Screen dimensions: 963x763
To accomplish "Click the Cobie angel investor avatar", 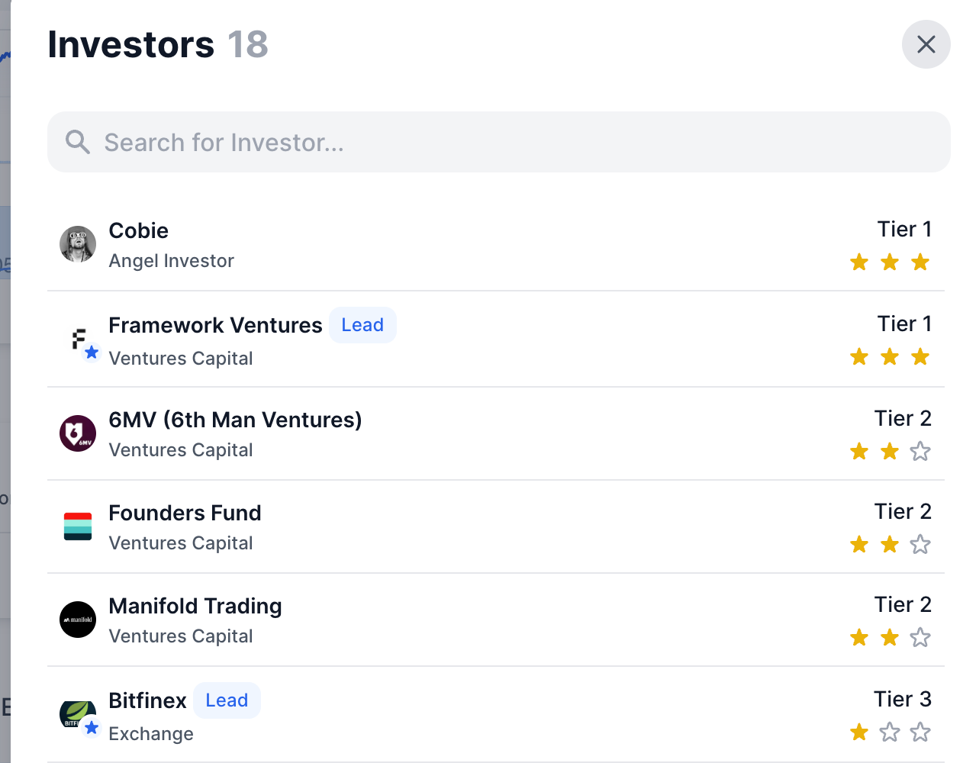I will point(77,244).
